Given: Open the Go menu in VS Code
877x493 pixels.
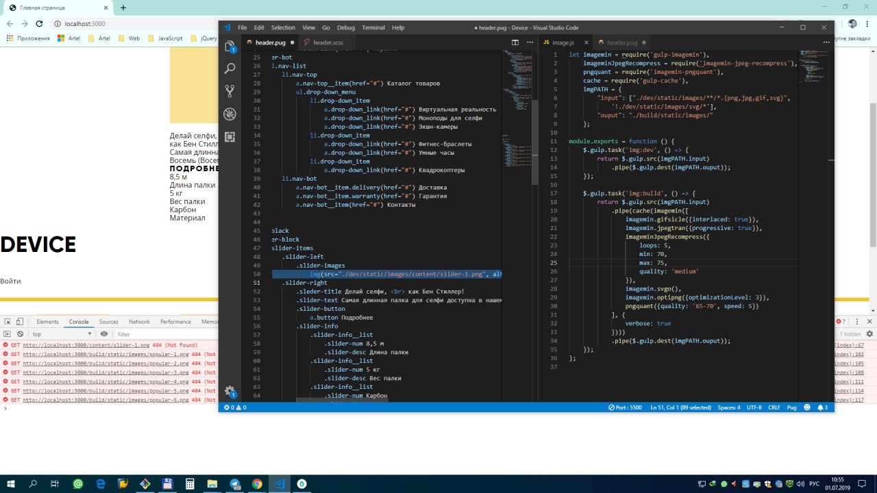Looking at the screenshot, I should tap(325, 27).
